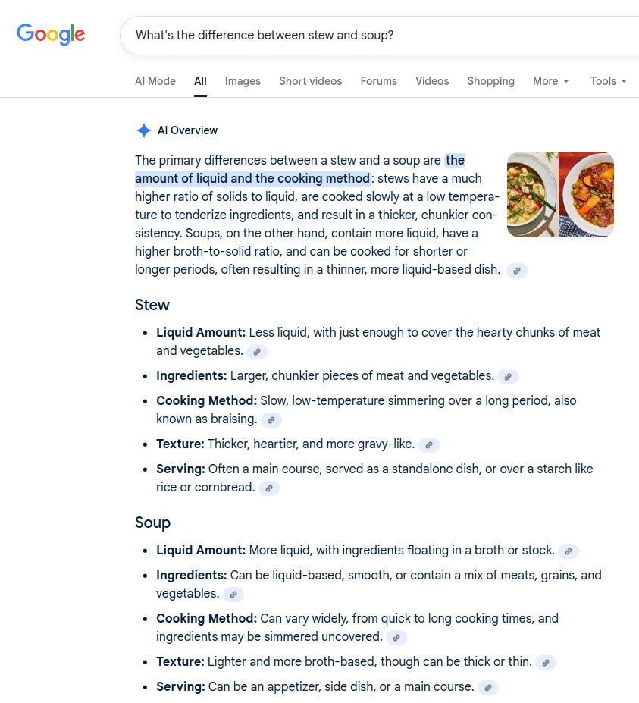Image resolution: width=639 pixels, height=703 pixels.
Task: Open the stew and soup thumbnail image
Action: (x=560, y=194)
